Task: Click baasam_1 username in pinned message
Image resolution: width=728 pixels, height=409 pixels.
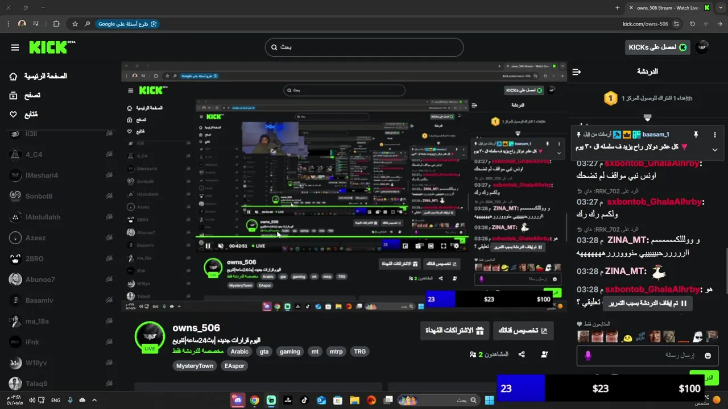Action: tap(656, 135)
